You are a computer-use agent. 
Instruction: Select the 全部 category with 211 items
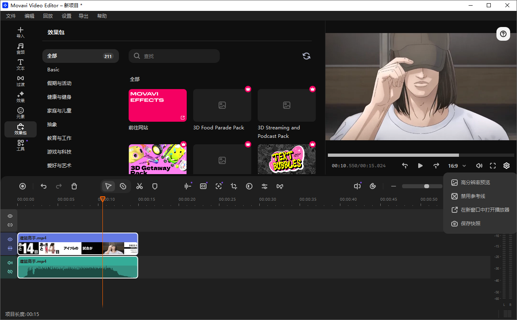tap(81, 56)
